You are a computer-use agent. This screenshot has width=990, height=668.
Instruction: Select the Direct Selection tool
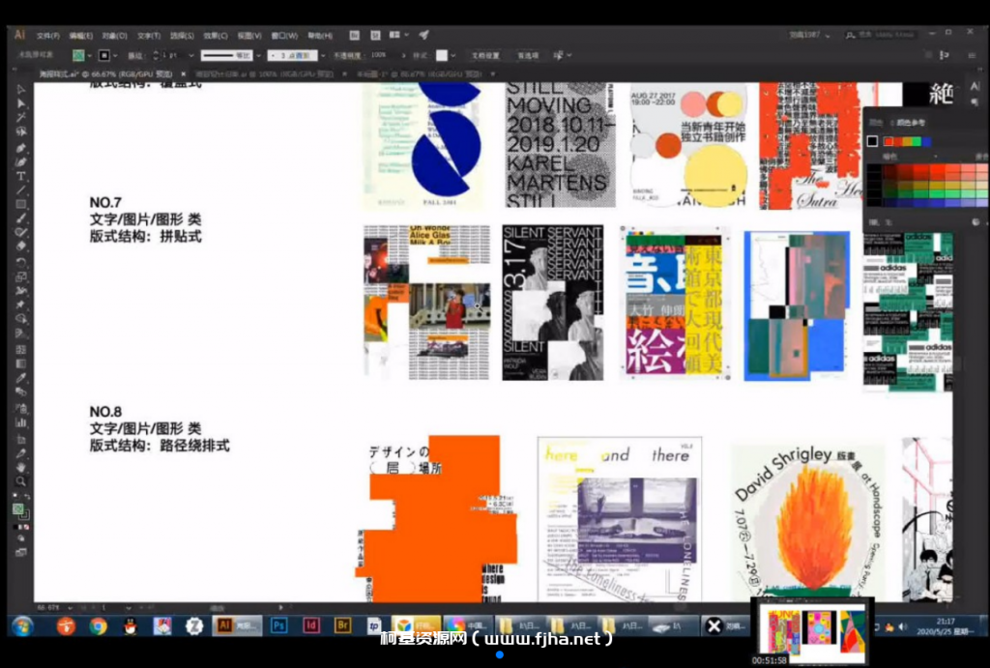pyautogui.click(x=21, y=102)
